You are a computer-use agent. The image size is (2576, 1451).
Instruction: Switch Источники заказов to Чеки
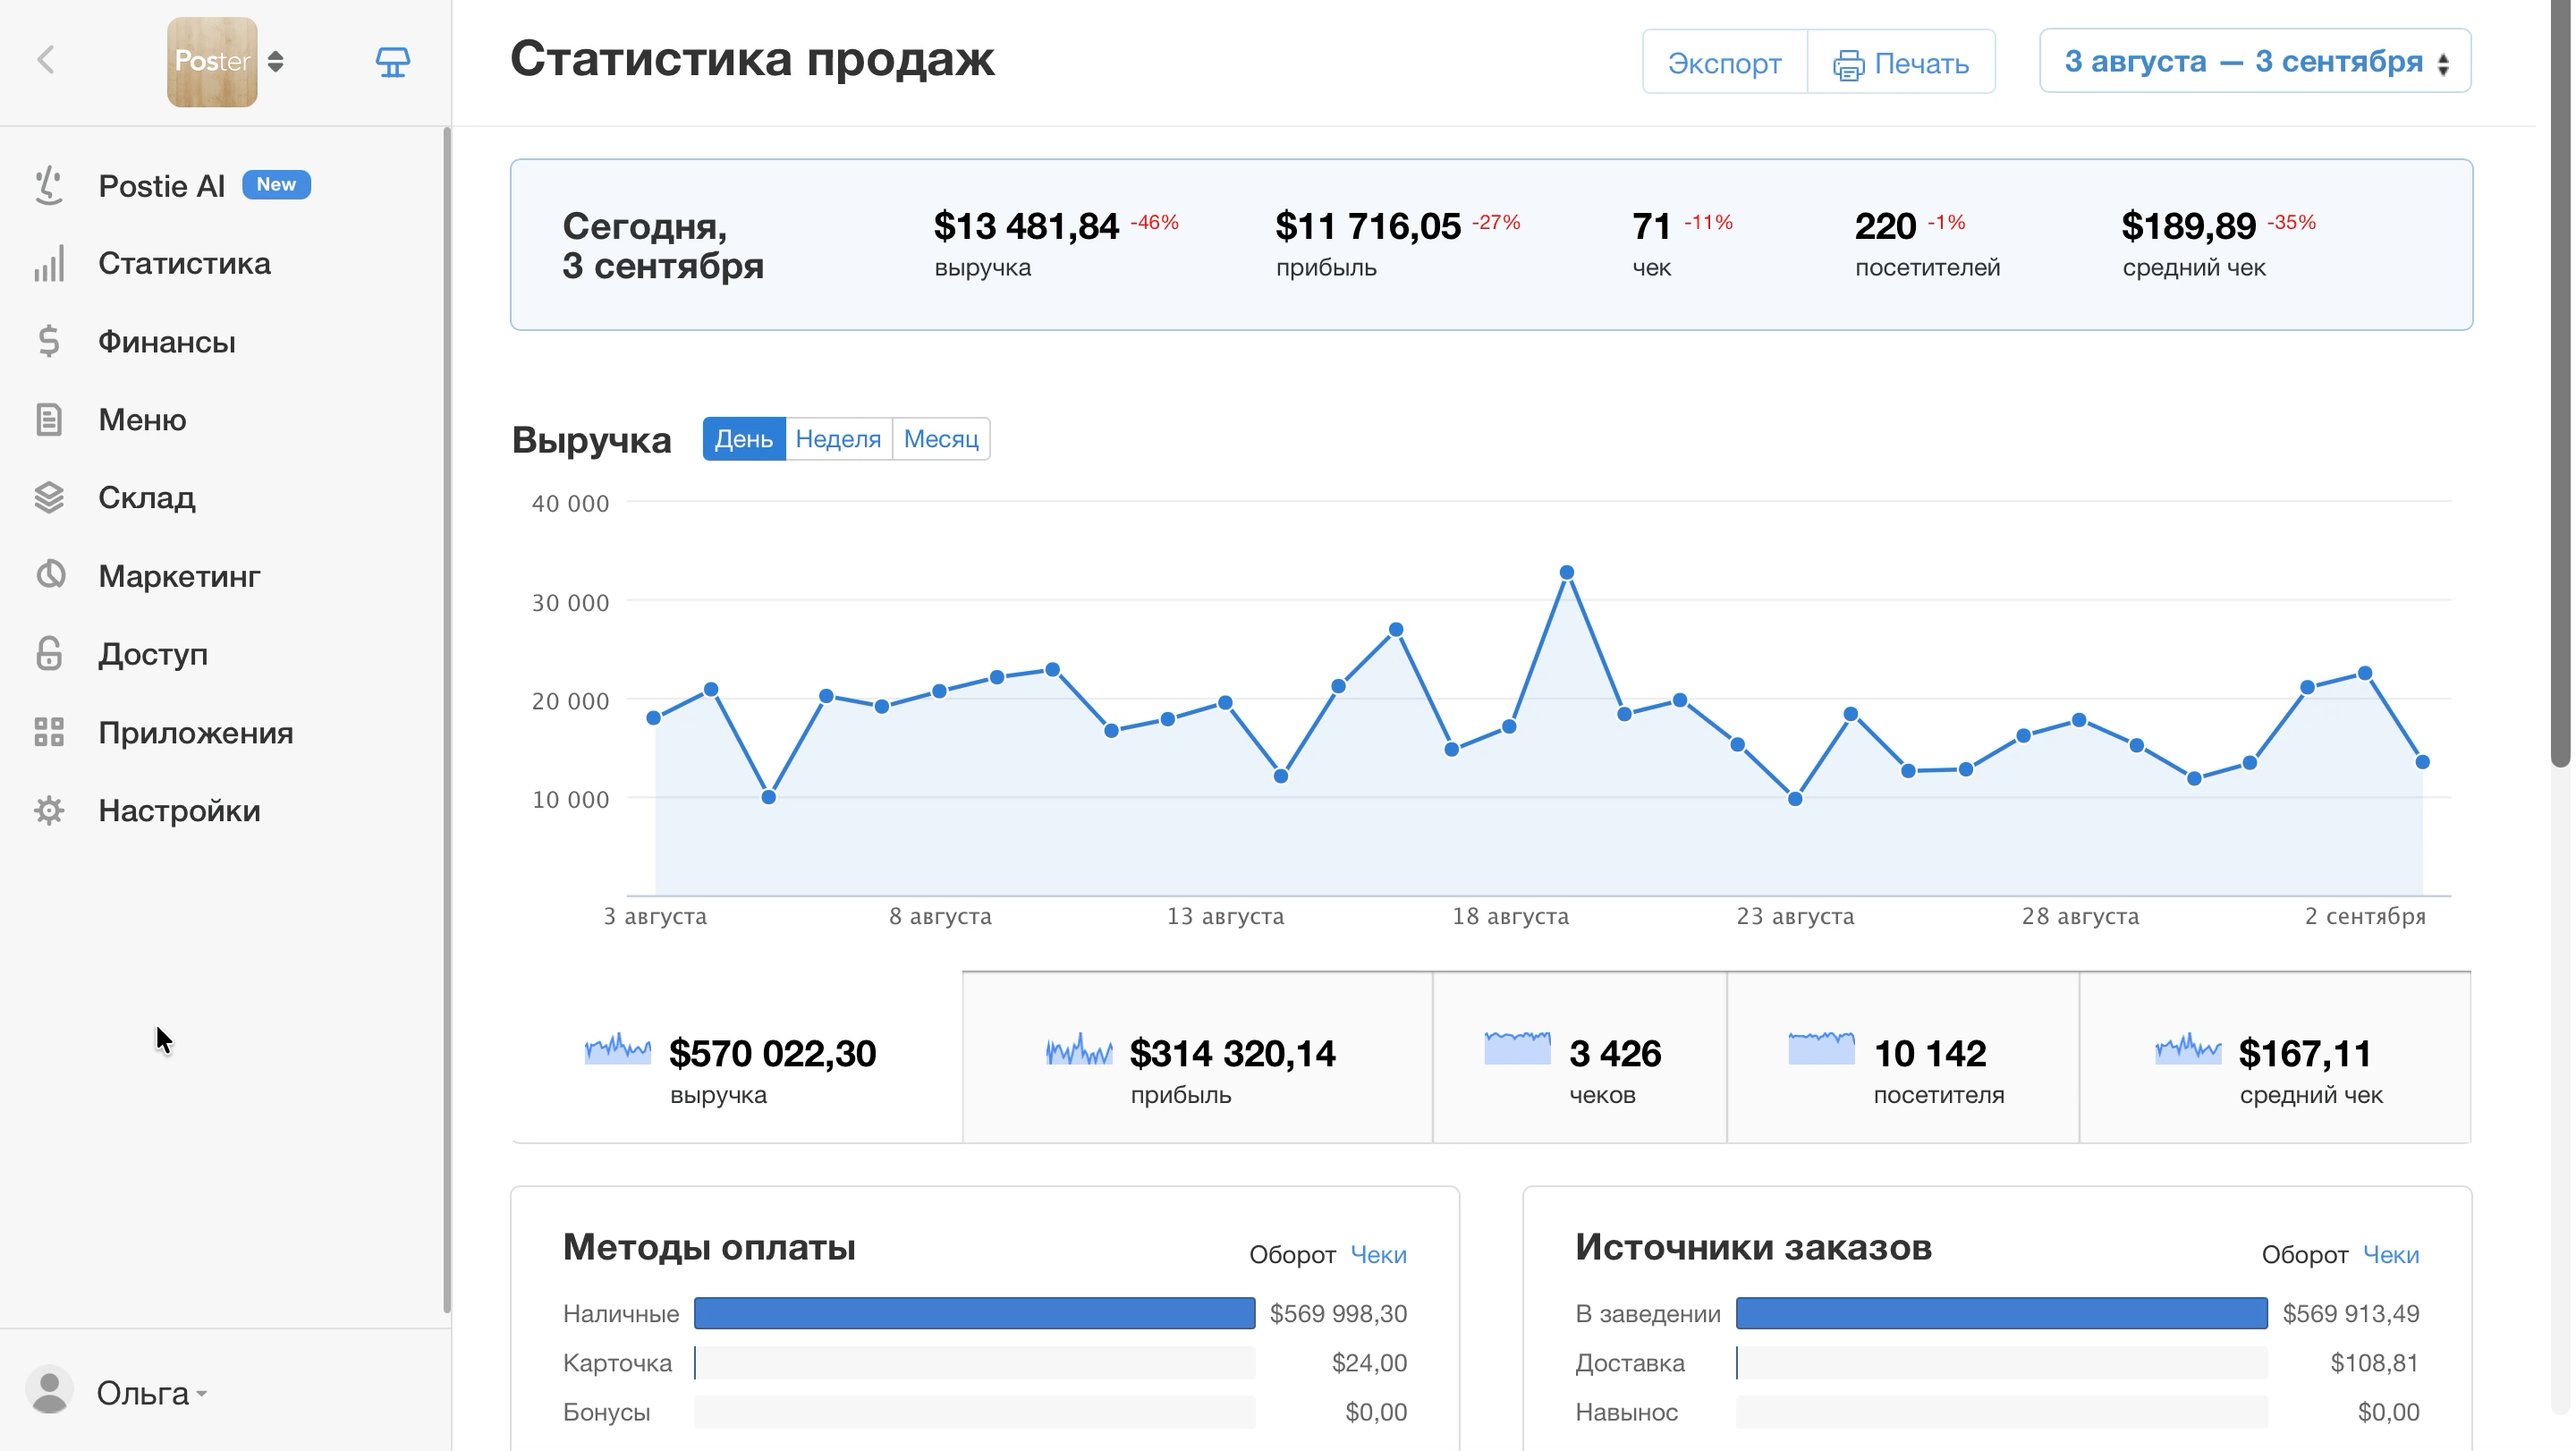click(2391, 1255)
